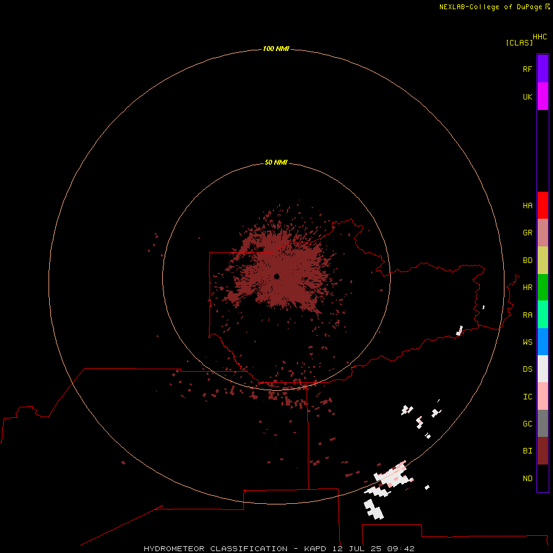Pick the WS blue legend swatch
The width and height of the screenshot is (553, 553).
(543, 342)
